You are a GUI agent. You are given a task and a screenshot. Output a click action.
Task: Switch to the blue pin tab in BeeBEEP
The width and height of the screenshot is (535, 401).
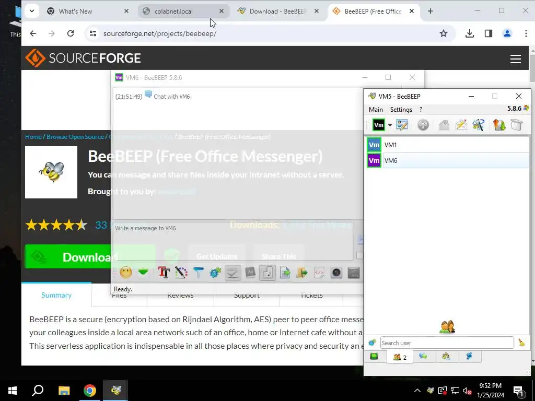tap(469, 357)
